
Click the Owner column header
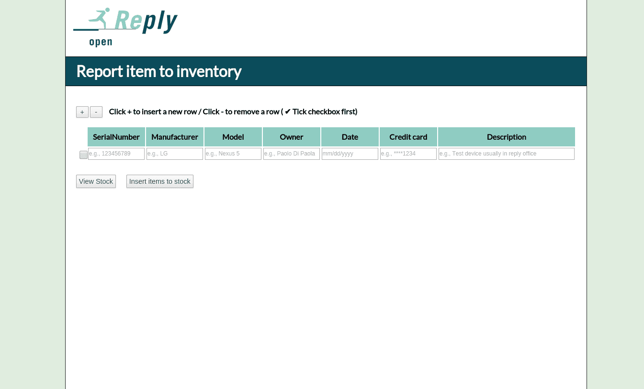[292, 137]
